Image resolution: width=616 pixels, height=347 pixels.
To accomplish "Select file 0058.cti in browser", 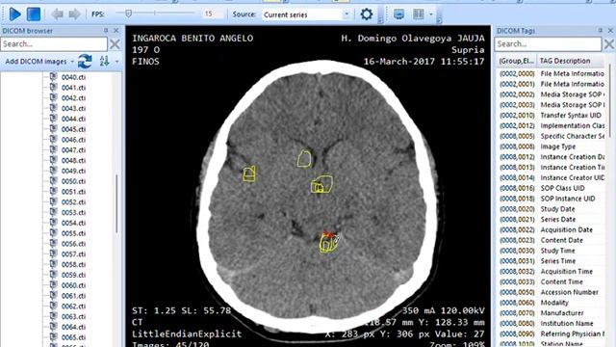I will click(x=73, y=265).
